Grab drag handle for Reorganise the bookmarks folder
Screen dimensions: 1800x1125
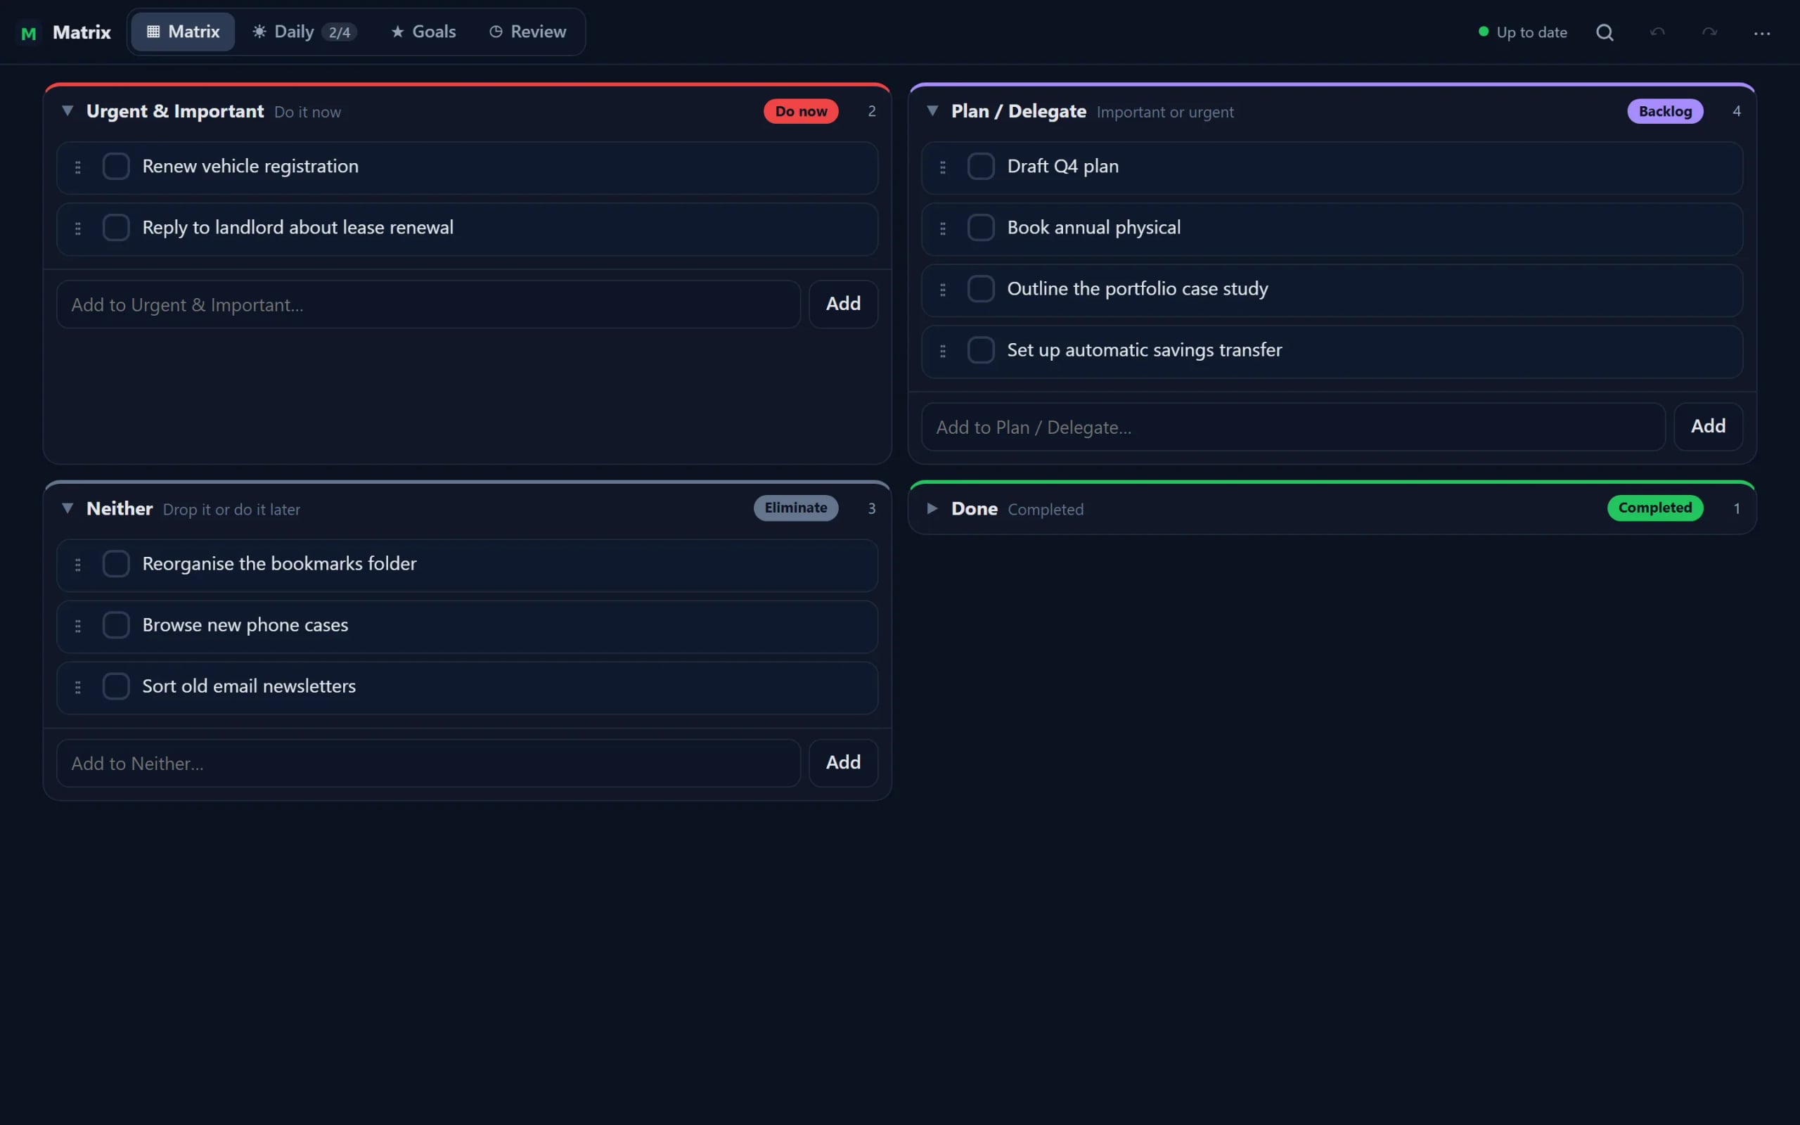point(77,565)
